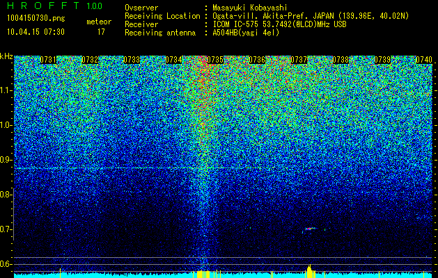Click the 'meteor' count label
The width and height of the screenshot is (438, 278).
(x=99, y=22)
